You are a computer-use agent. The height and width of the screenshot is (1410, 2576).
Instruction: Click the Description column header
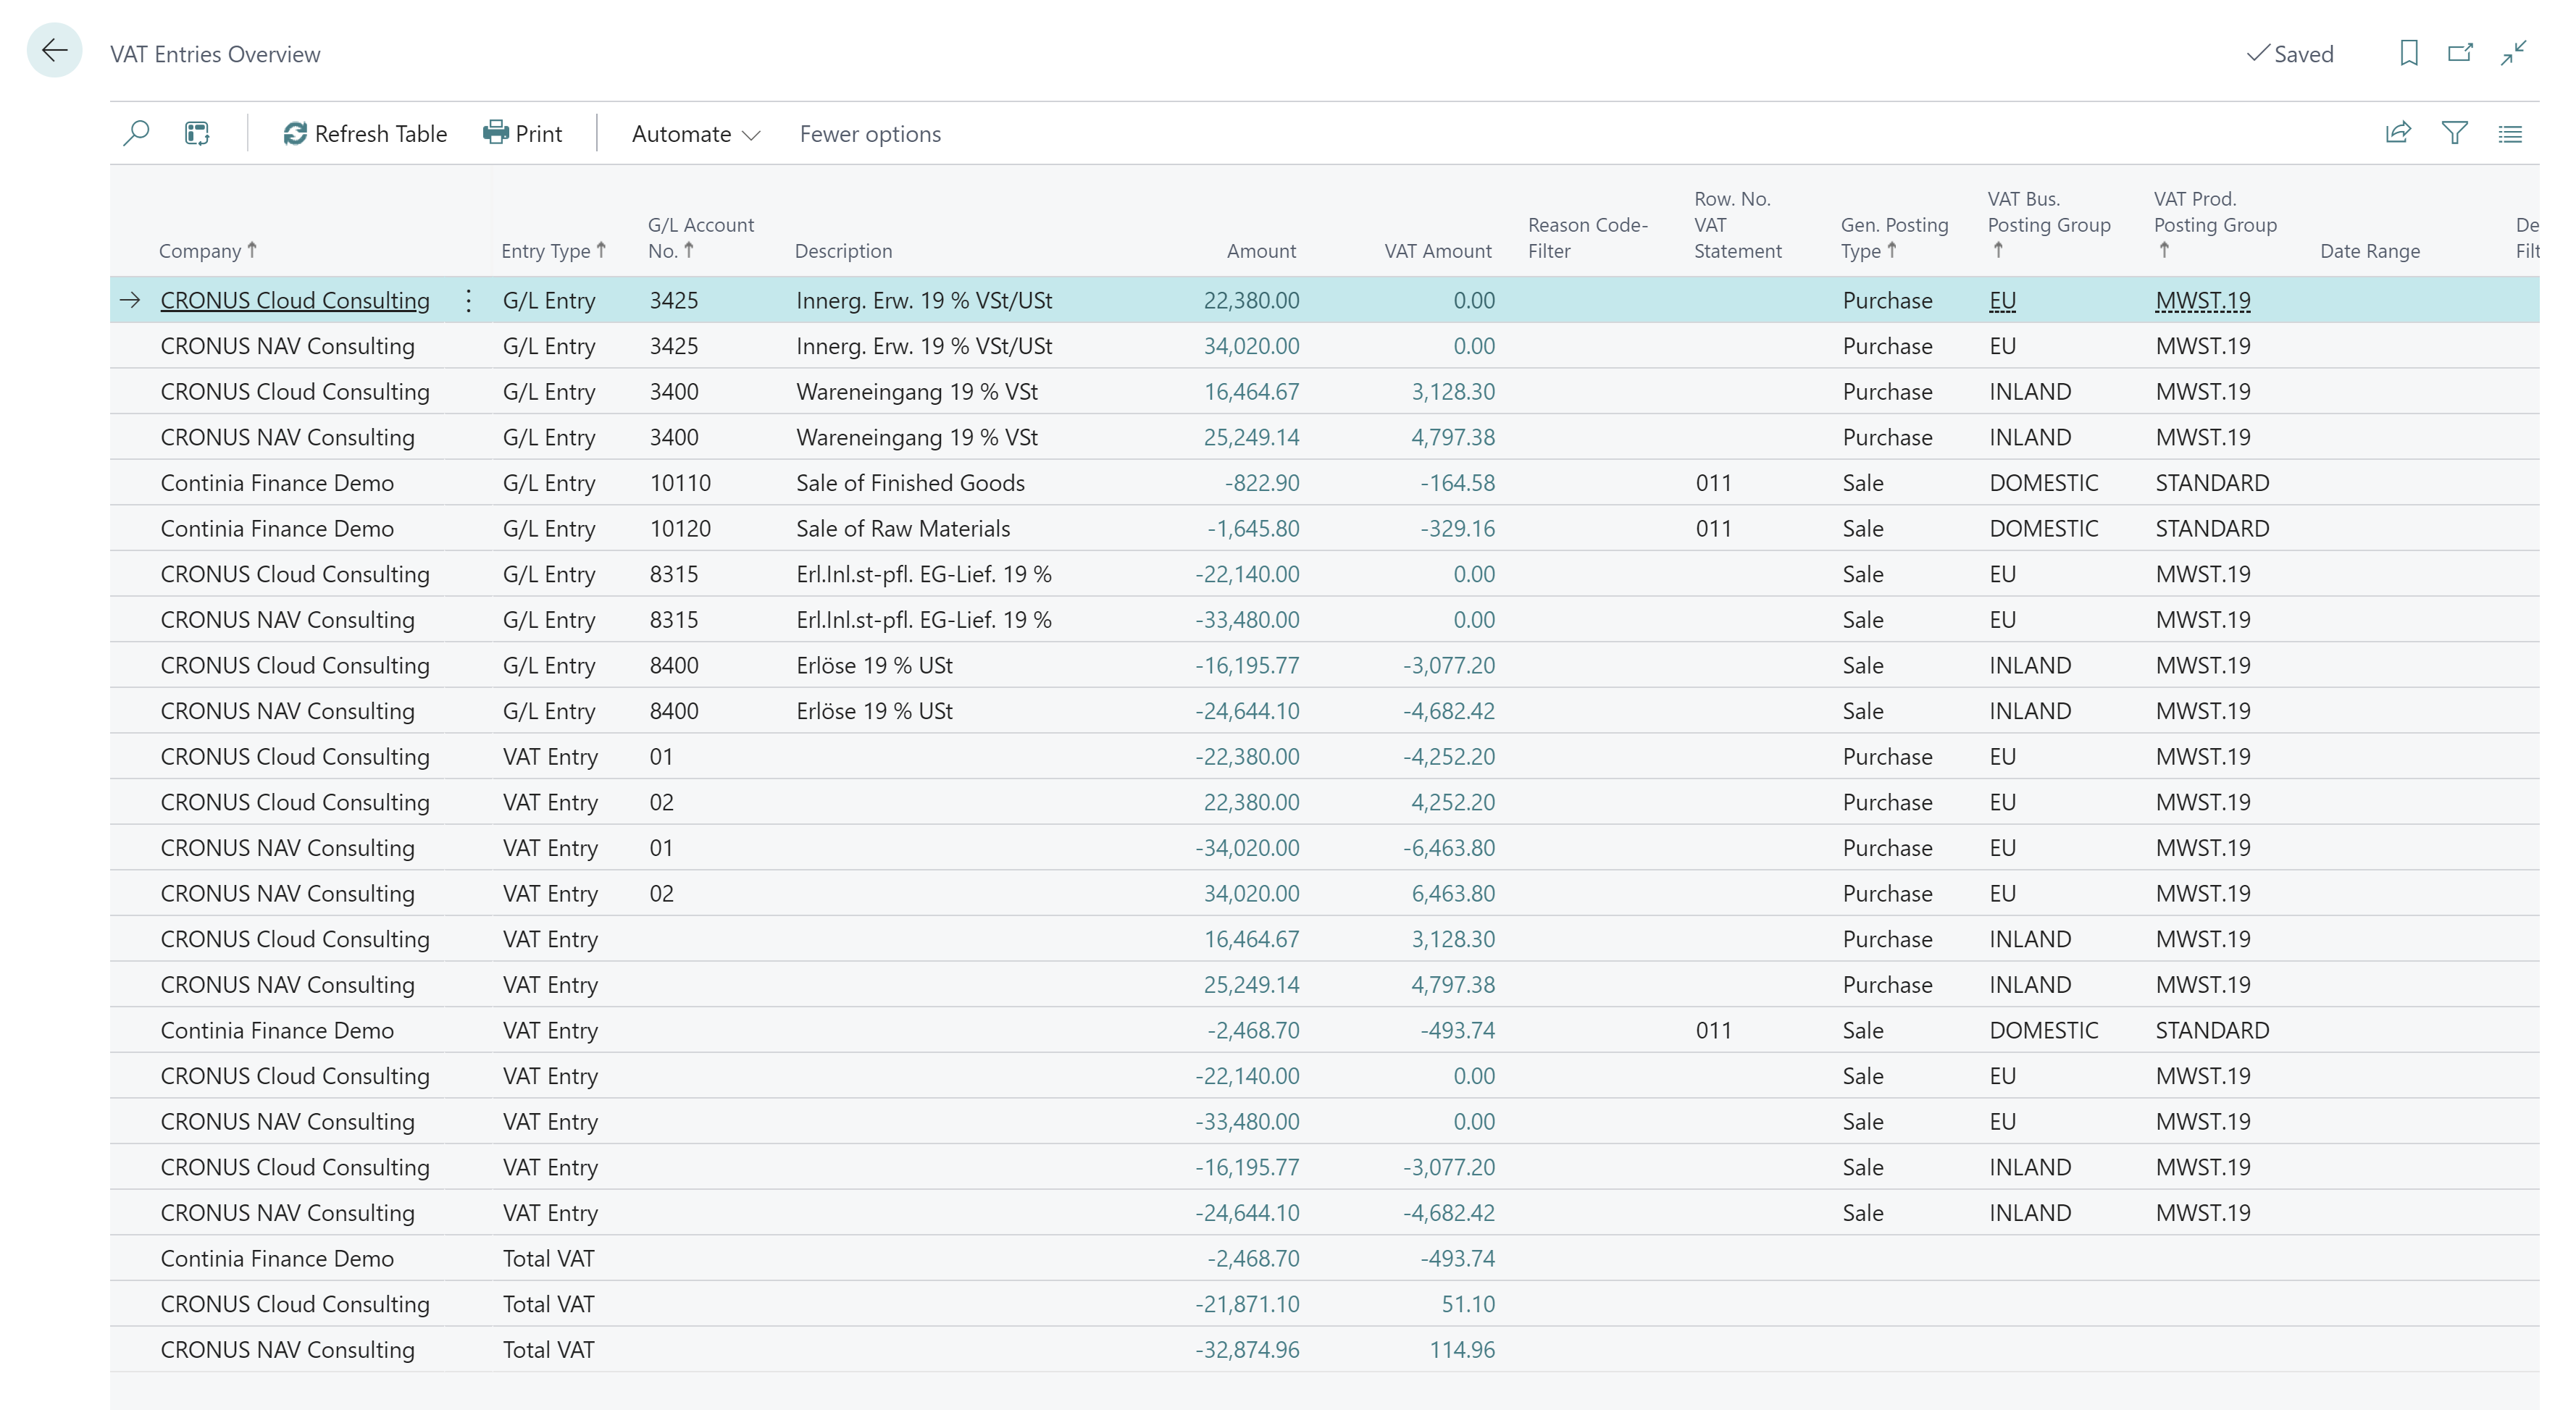843,250
